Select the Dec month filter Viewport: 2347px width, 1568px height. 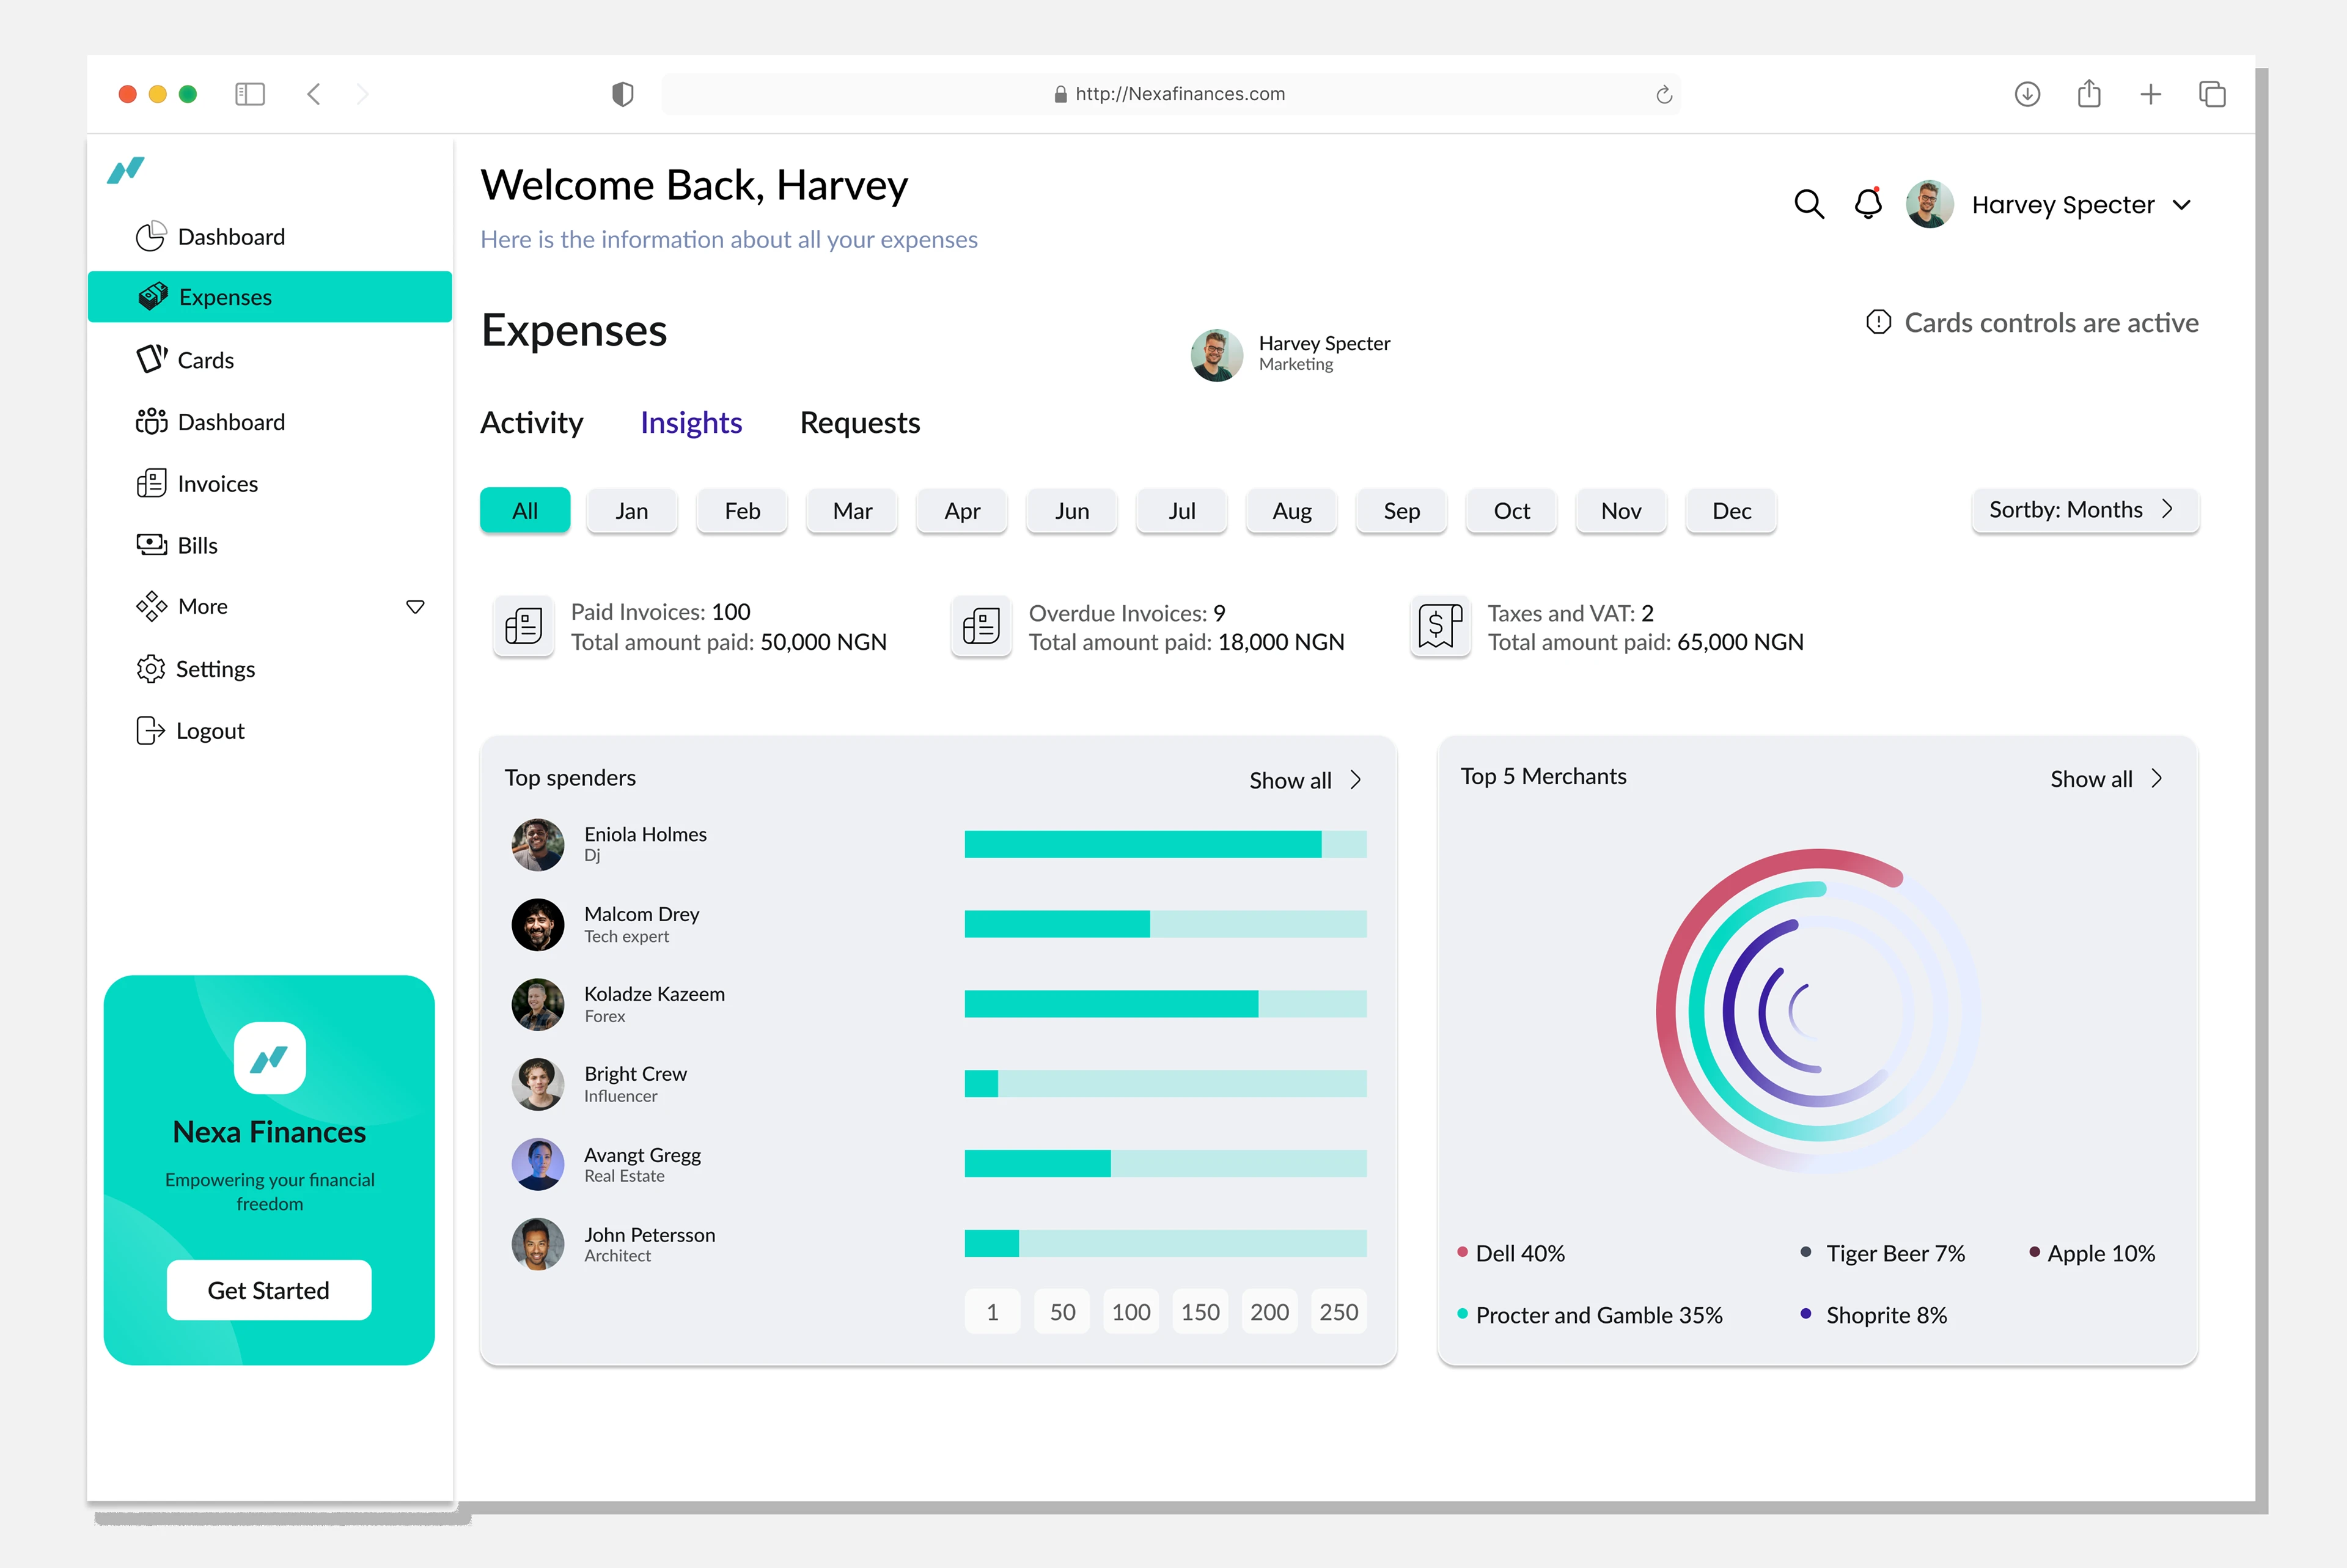click(1730, 511)
